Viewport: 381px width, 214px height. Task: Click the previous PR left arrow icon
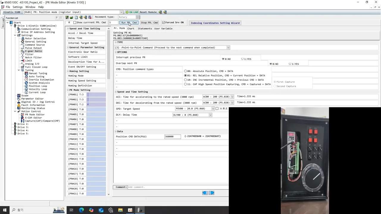205,193
